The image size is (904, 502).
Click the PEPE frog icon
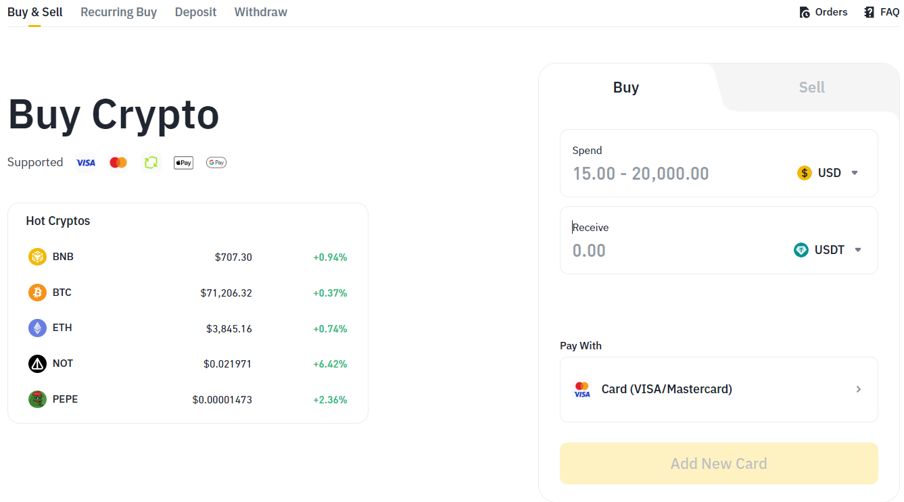pyautogui.click(x=37, y=399)
